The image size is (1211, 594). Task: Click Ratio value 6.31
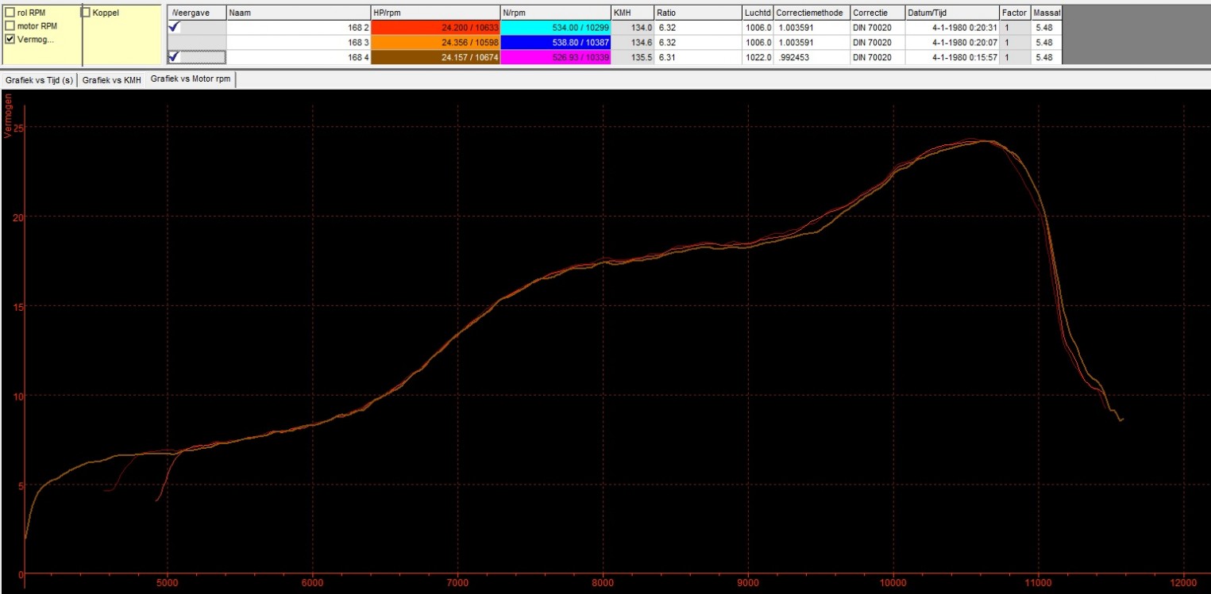(698, 57)
